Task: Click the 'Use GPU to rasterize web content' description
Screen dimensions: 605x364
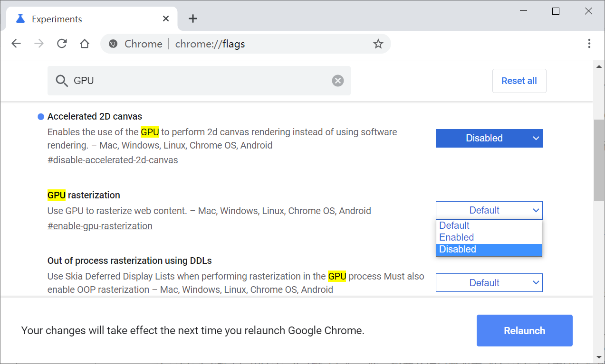Action: click(209, 211)
